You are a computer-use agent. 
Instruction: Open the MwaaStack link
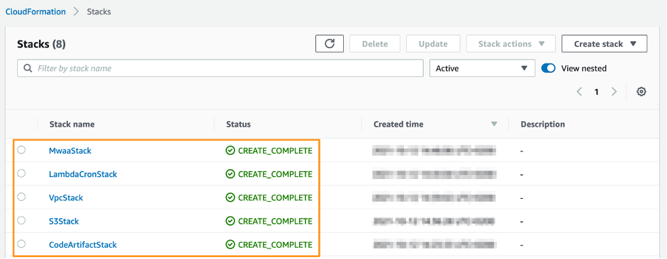tap(70, 151)
